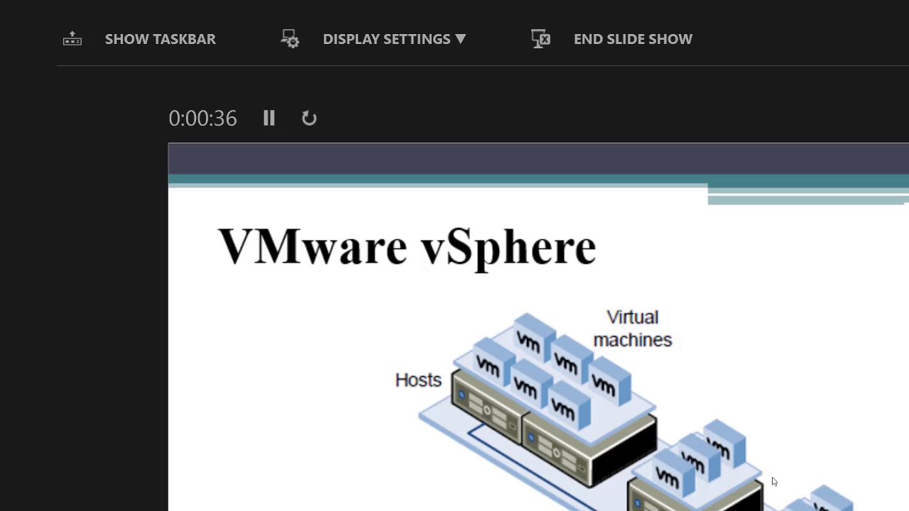The image size is (909, 511).
Task: Click the 0:00:36 elapsed time display
Action: coord(202,118)
